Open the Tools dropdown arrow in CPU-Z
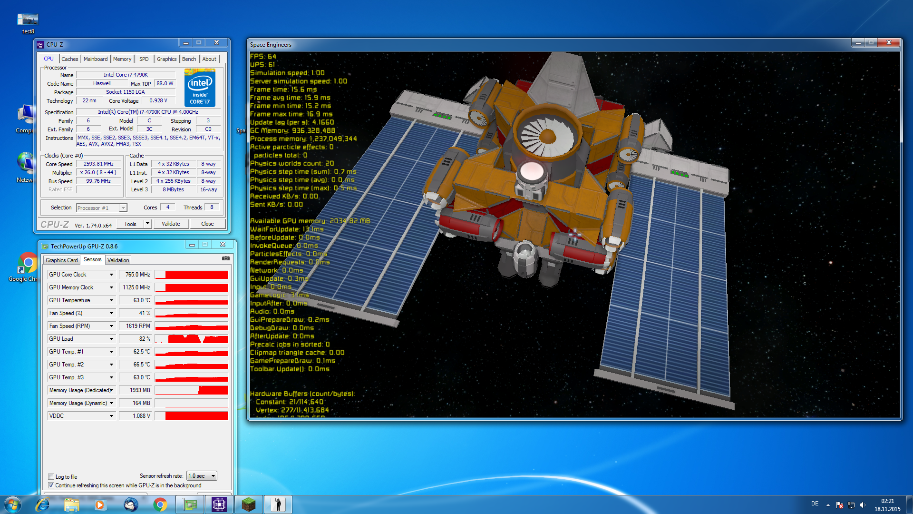Screen dimensions: 913x514 [147, 224]
